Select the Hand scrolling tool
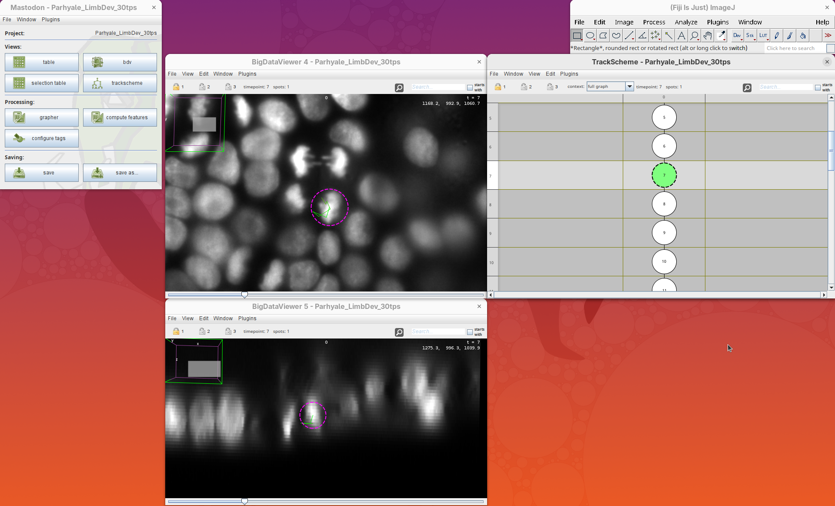The height and width of the screenshot is (506, 835). pos(708,36)
